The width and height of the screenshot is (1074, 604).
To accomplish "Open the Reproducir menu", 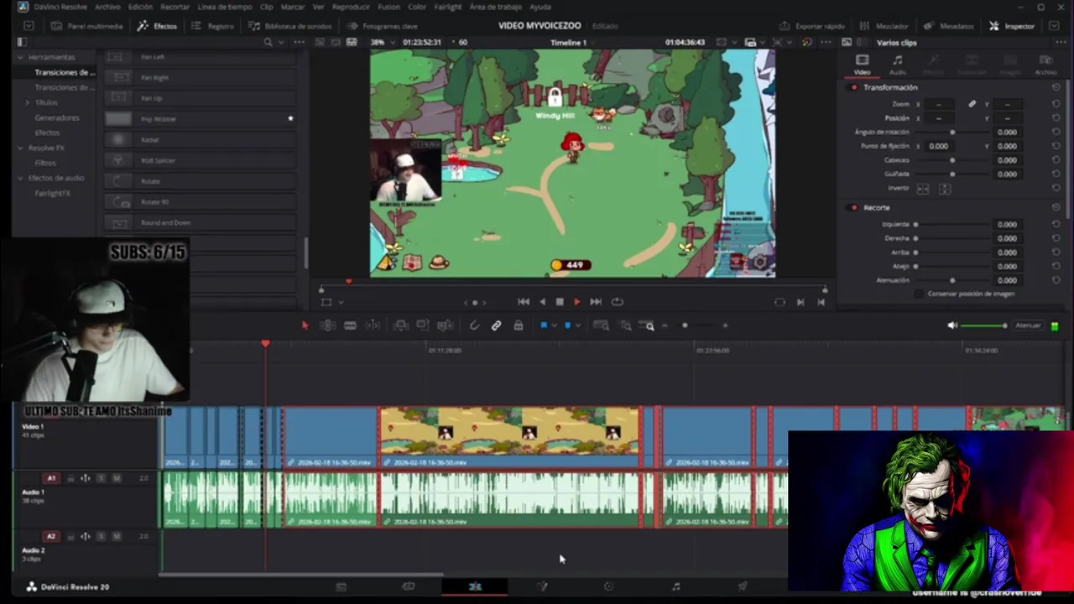I will click(351, 7).
